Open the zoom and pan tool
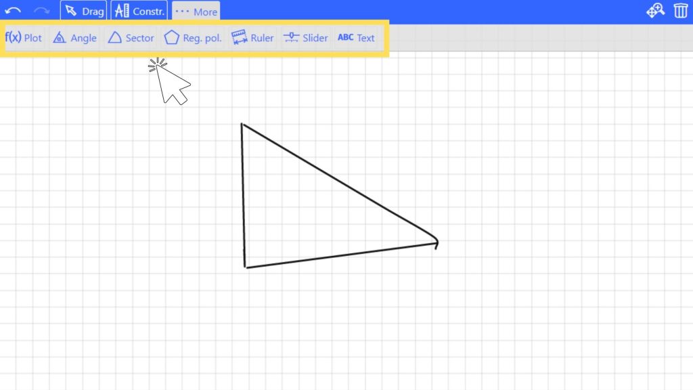Viewport: 693px width, 390px height. (655, 11)
